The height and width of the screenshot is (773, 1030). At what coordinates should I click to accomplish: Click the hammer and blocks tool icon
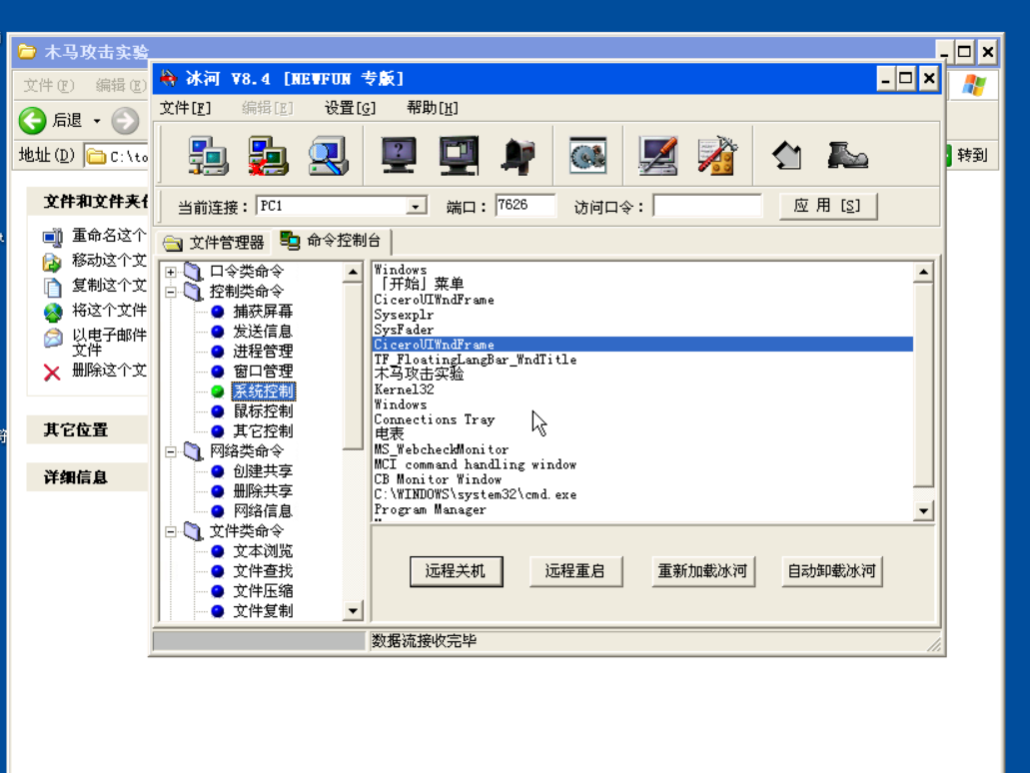pyautogui.click(x=717, y=156)
